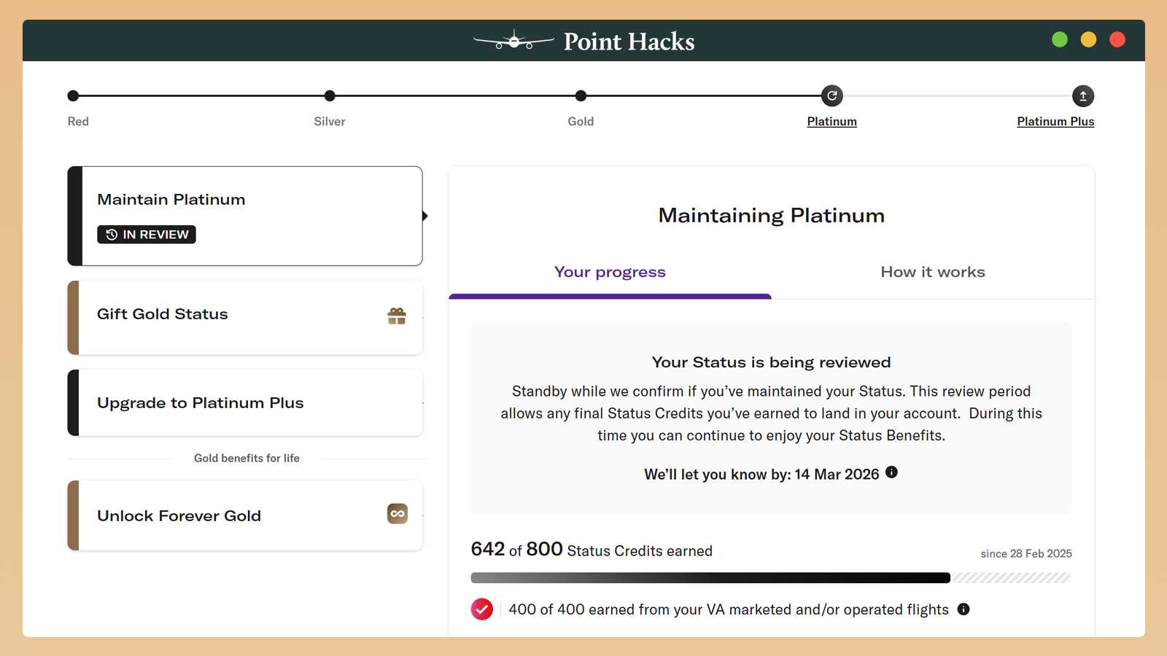Click the Point Hacks title text

(629, 42)
